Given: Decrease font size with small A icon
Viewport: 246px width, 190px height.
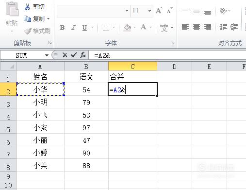Looking at the screenshot, I should 169,11.
